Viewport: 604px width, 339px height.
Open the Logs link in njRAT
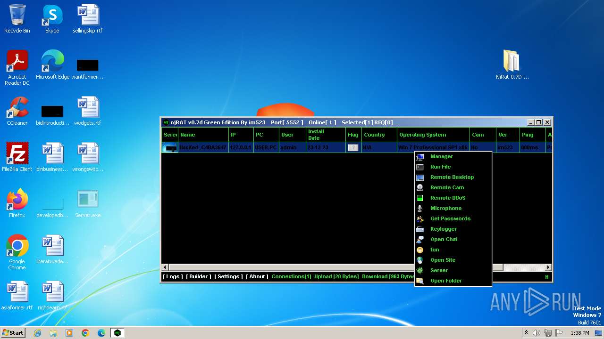coord(173,276)
